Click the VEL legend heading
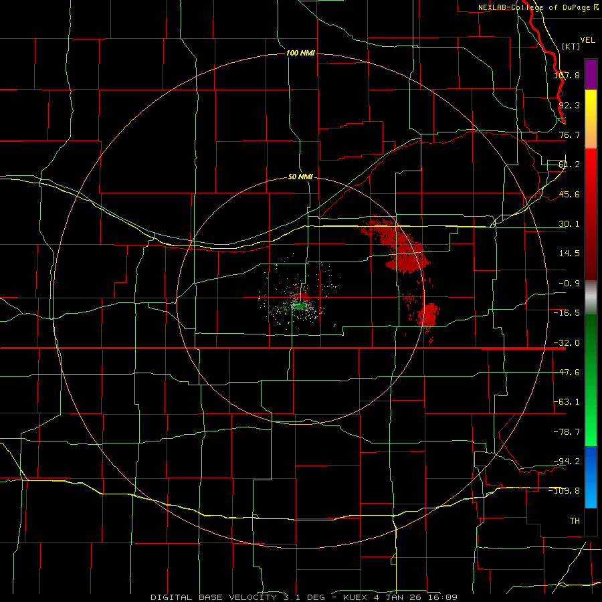 587,40
